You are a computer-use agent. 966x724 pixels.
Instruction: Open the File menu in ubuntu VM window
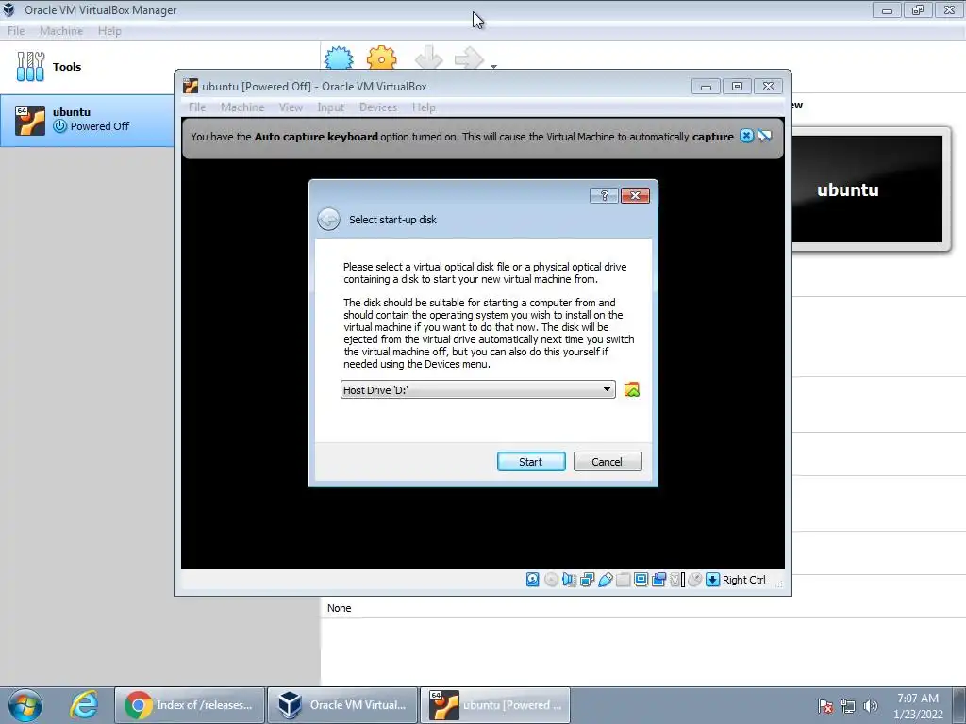tap(197, 107)
